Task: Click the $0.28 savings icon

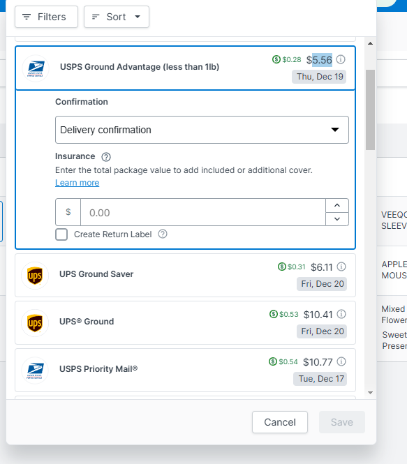Action: 276,59
